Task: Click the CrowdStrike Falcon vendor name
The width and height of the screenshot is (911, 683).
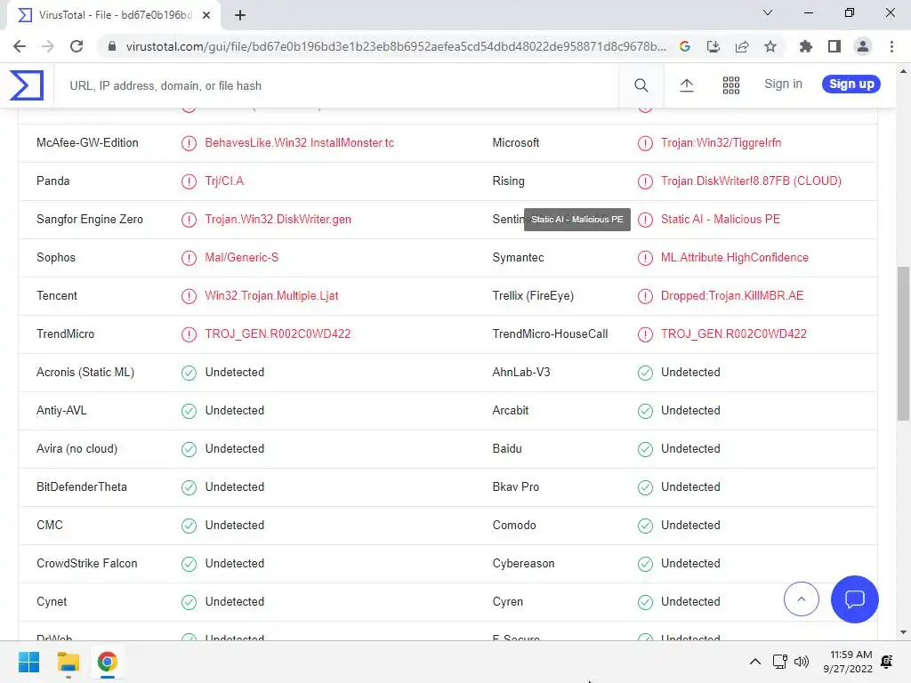Action: coord(87,563)
